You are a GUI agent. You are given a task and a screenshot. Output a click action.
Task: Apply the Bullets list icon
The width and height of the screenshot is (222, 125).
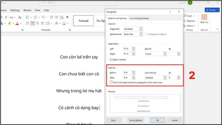tap(27, 17)
